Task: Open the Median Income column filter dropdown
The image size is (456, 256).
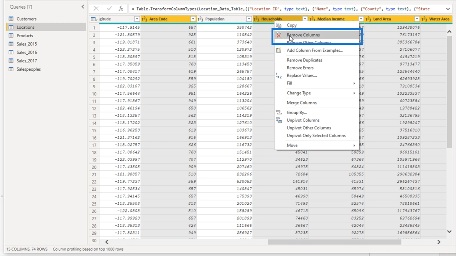Action: pos(361,19)
